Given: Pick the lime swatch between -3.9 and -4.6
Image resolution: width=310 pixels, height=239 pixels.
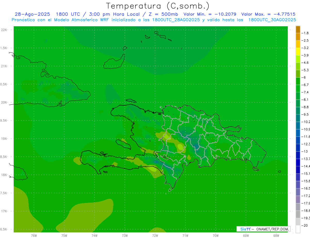Looking at the screenshot, I should (298, 59).
